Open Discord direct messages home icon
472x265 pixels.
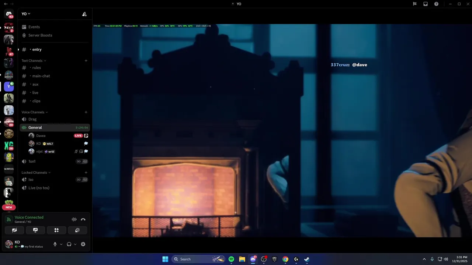9,14
